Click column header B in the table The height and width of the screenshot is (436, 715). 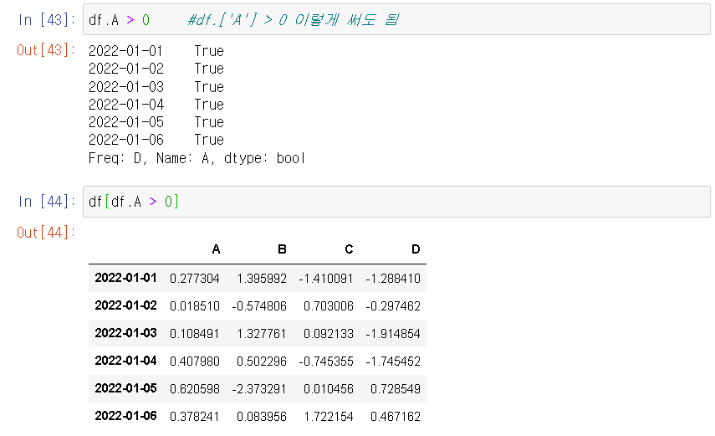pos(283,249)
